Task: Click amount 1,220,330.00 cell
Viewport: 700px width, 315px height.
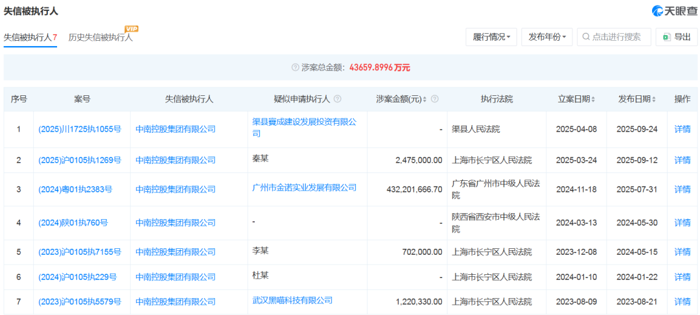Action: (x=419, y=302)
